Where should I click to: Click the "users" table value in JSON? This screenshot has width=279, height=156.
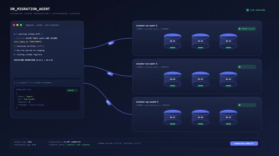[30, 97]
